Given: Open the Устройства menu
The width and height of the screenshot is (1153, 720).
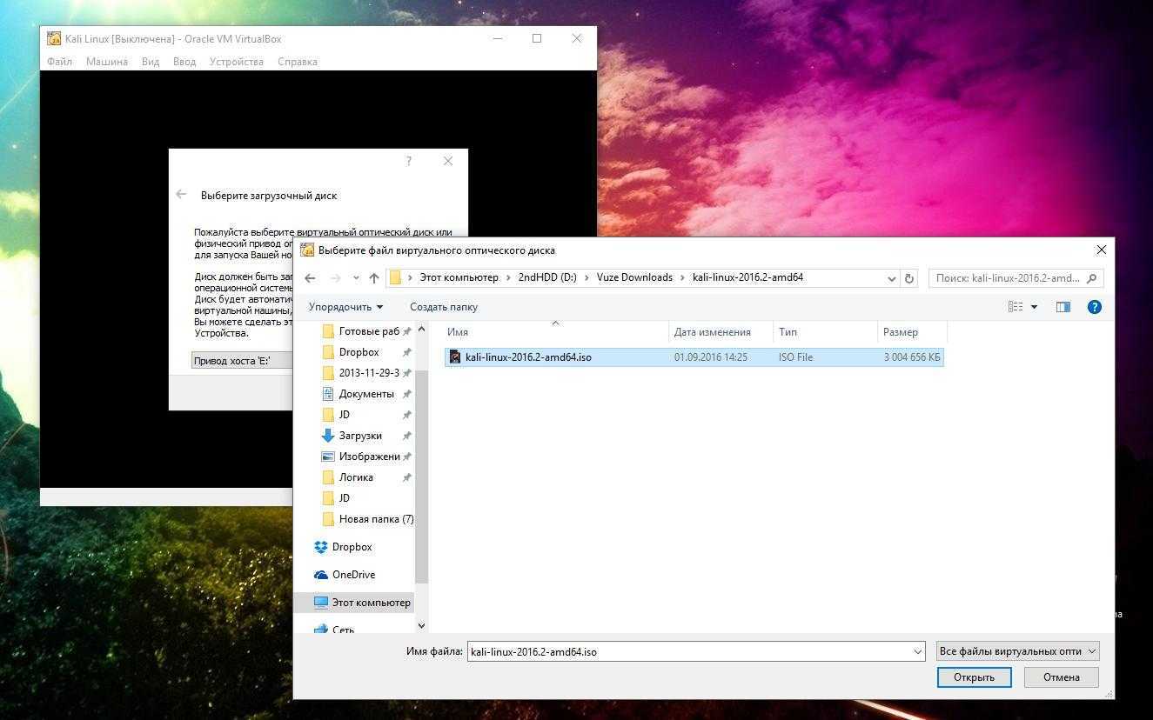Looking at the screenshot, I should [x=236, y=62].
